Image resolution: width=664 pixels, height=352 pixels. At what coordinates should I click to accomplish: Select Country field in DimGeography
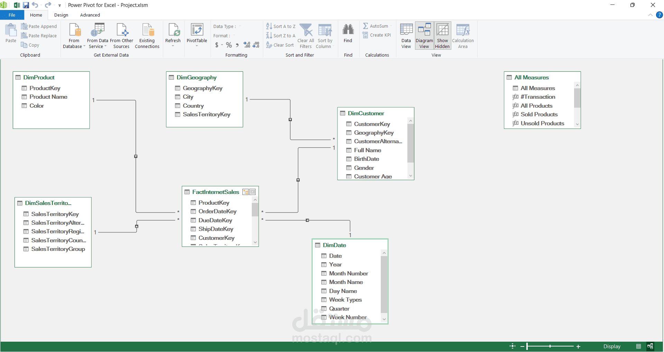coord(193,106)
